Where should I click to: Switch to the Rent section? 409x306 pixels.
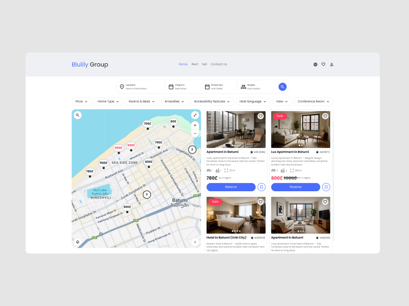(194, 64)
